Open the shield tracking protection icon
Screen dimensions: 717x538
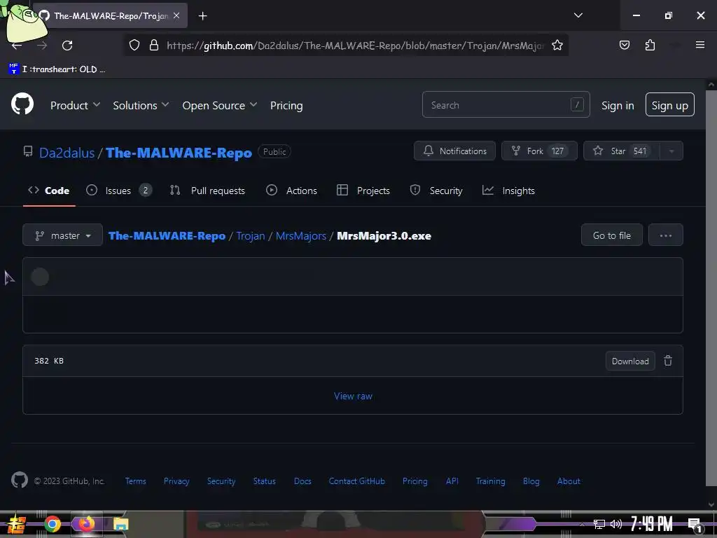coord(134,45)
